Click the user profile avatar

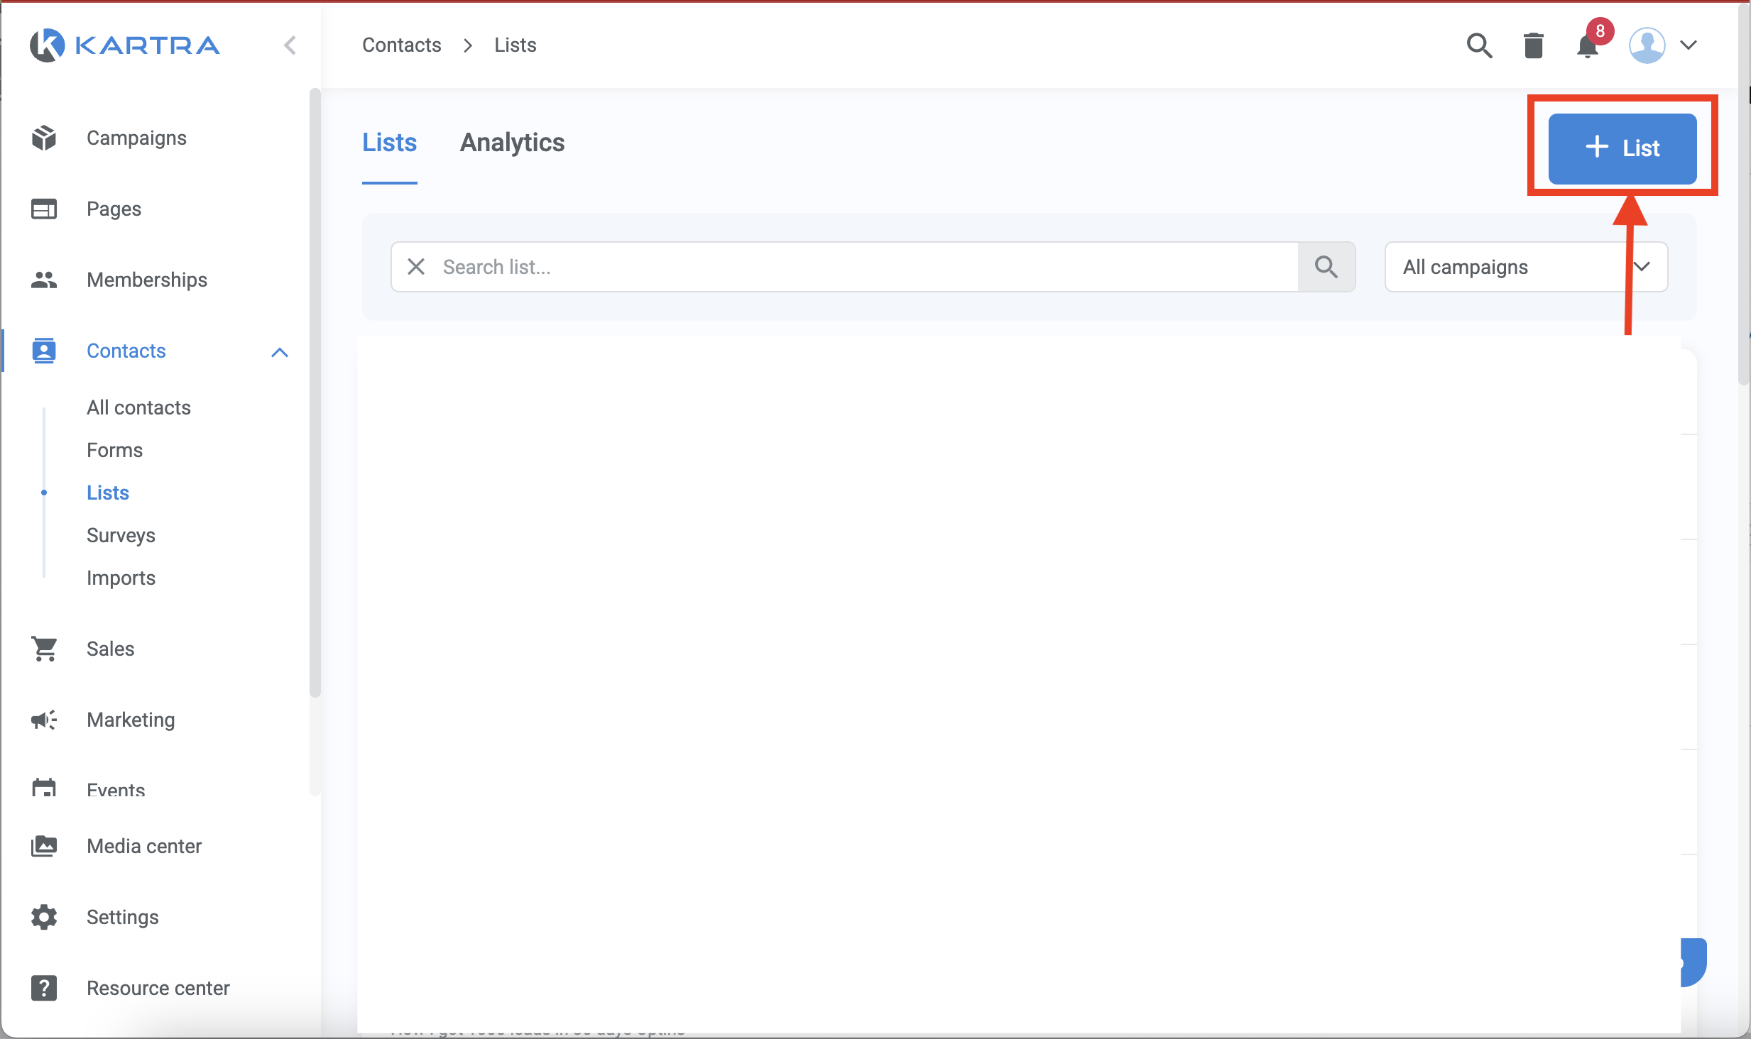(x=1647, y=45)
